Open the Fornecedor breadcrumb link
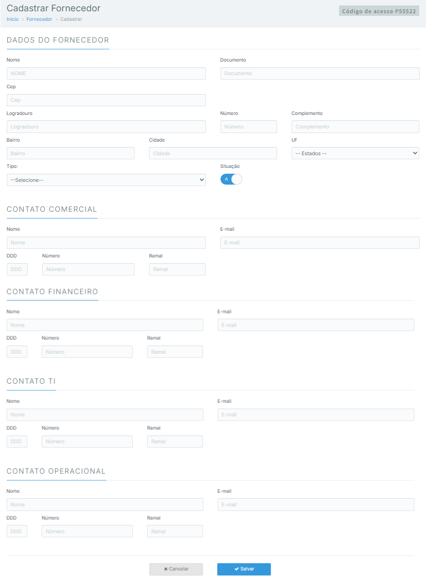The image size is (426, 585). [x=39, y=19]
